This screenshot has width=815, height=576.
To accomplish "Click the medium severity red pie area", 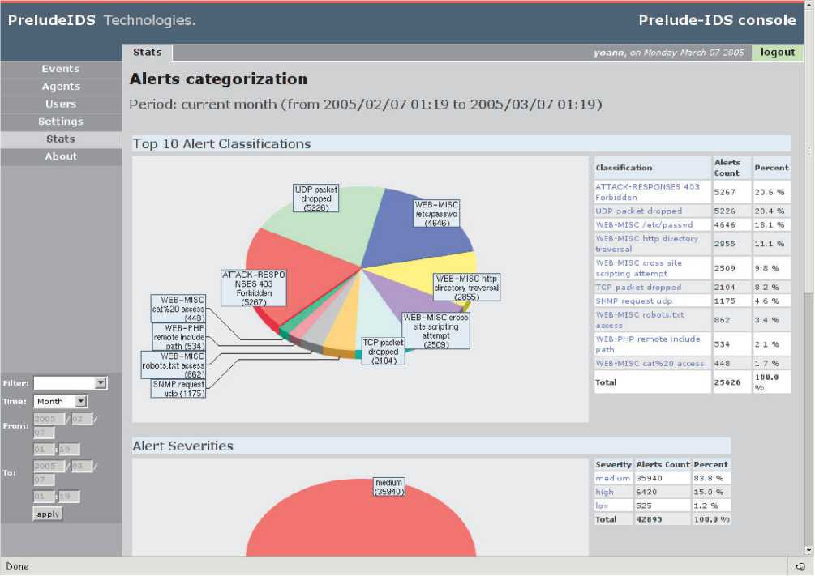I will click(361, 525).
